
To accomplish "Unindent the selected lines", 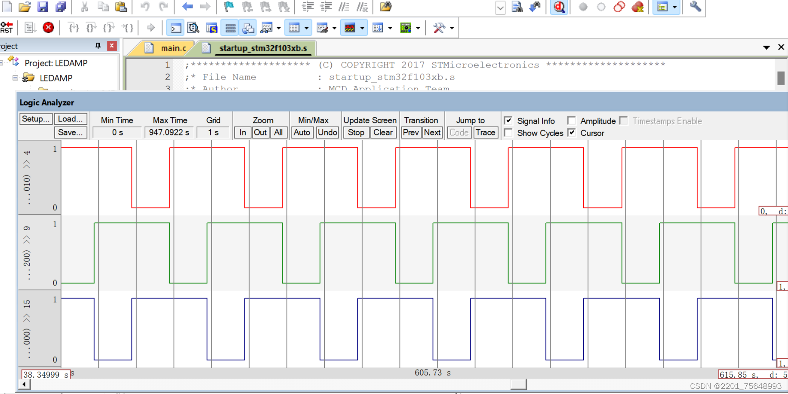I will point(326,6).
